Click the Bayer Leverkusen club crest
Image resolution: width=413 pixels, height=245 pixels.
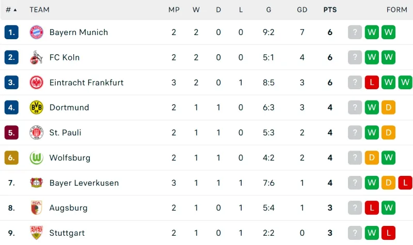pyautogui.click(x=37, y=183)
